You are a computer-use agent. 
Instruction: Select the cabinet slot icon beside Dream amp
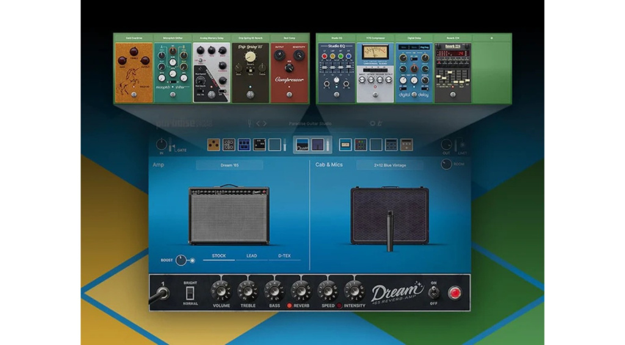coord(317,145)
